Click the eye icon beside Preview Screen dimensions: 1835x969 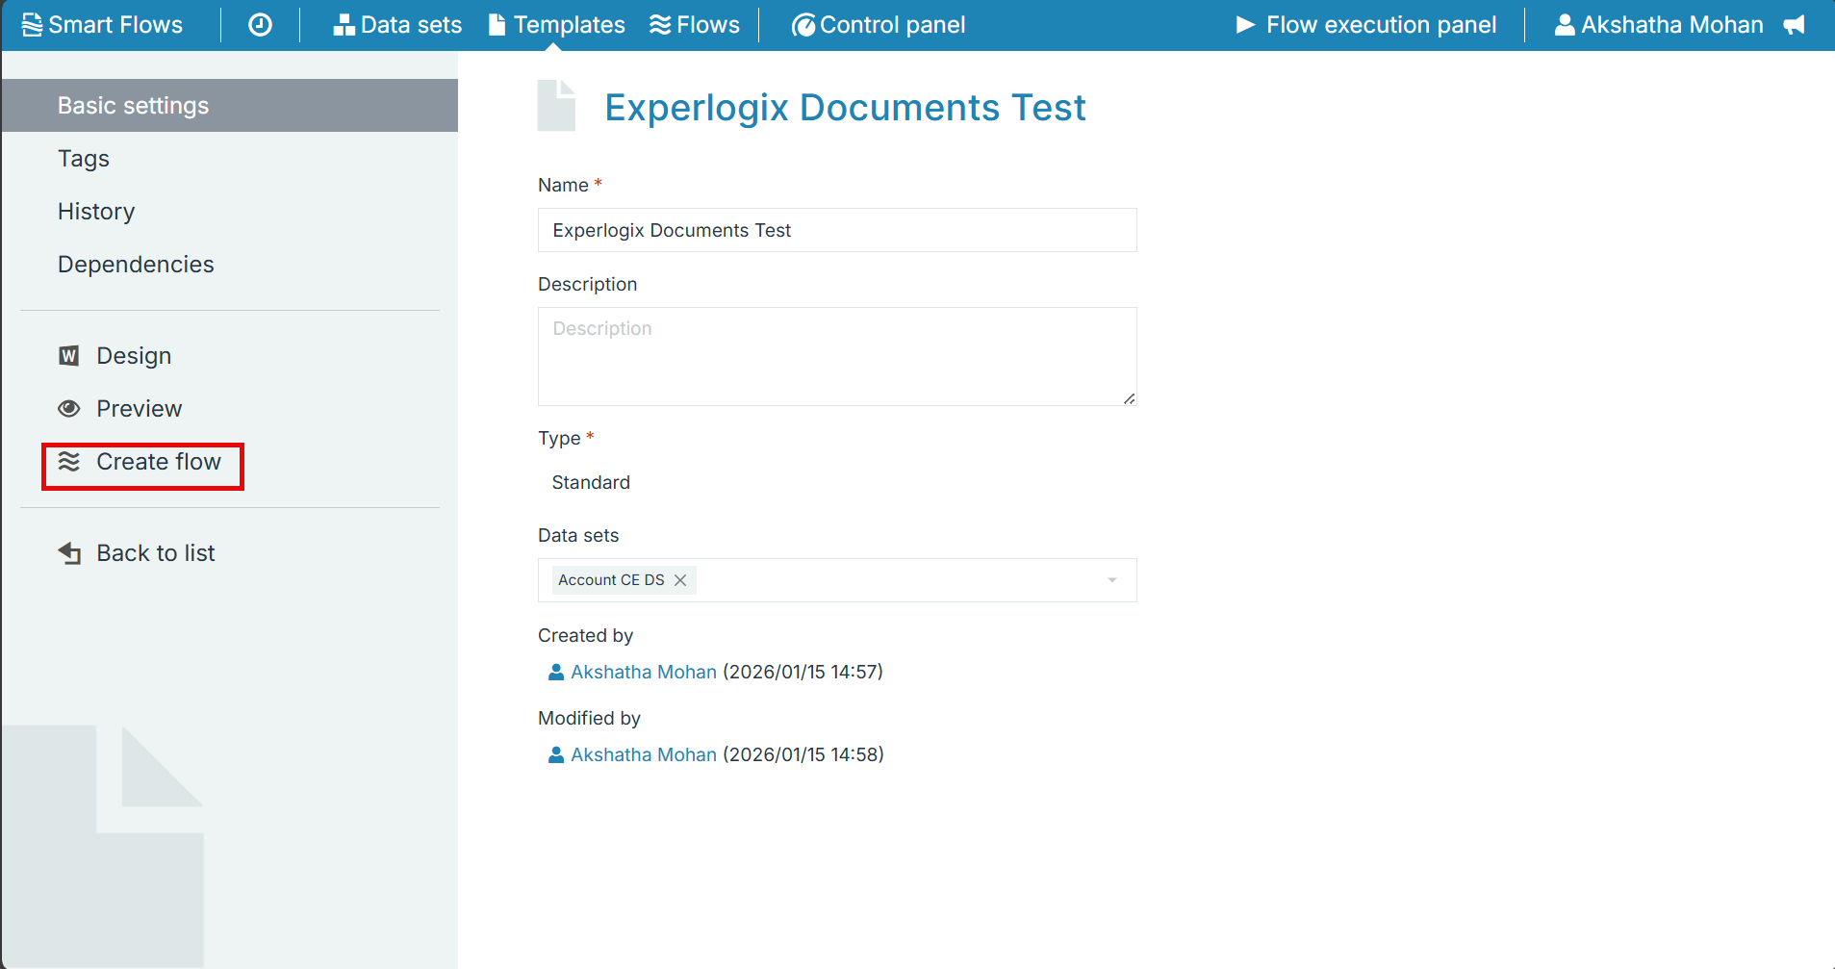[68, 409]
